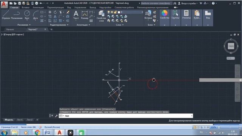Click the Ellipse tool icon
This screenshot has height=136, width=242.
pos(42,16)
